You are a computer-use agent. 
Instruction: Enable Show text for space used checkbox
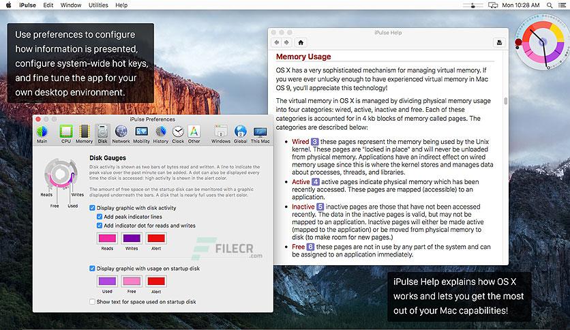(x=92, y=301)
